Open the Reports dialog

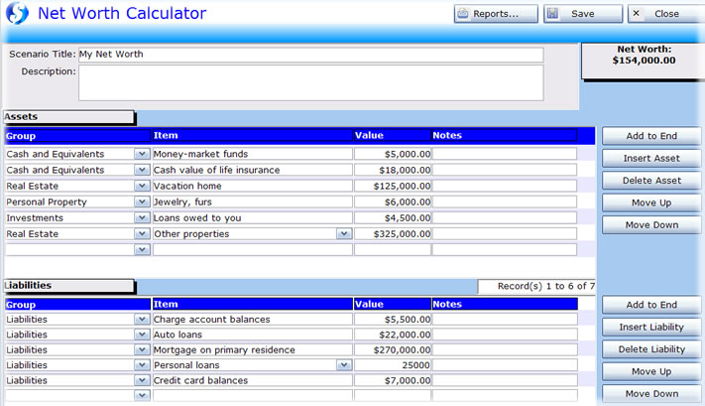496,14
